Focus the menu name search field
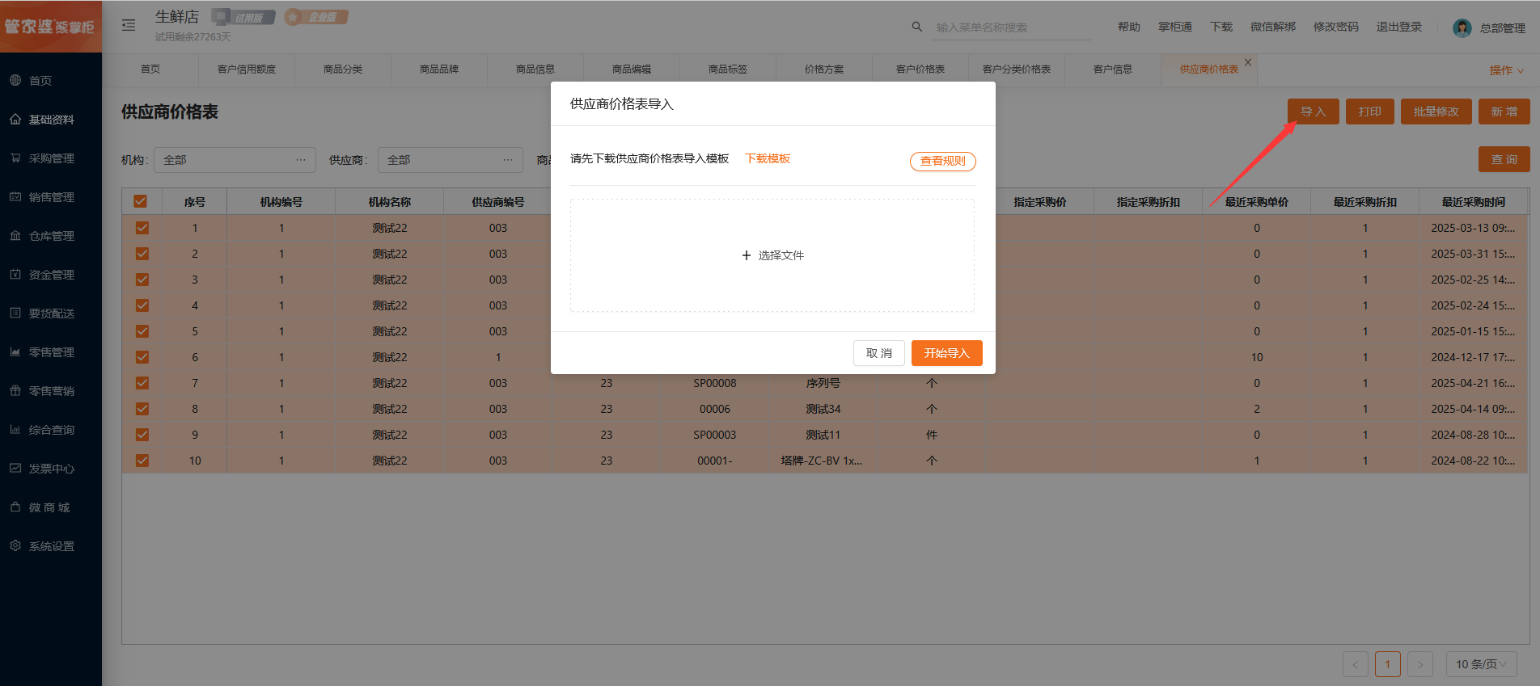The image size is (1540, 686). [x=1011, y=27]
